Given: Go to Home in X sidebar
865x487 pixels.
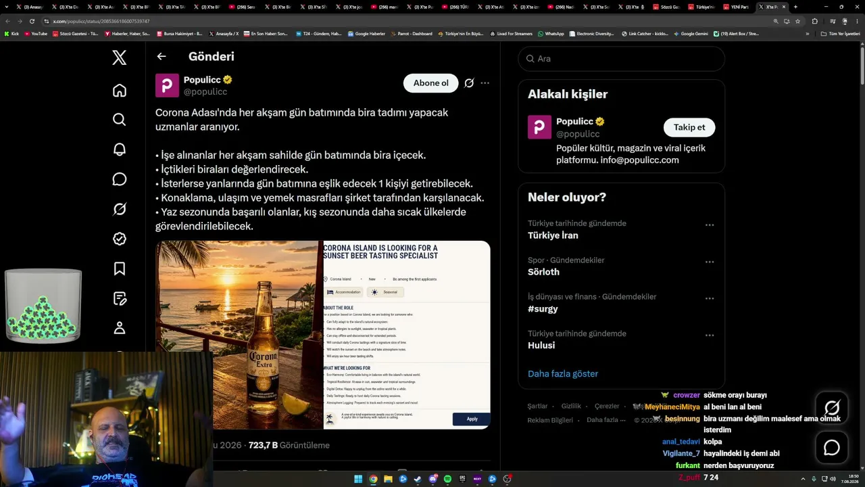Looking at the screenshot, I should (x=120, y=91).
